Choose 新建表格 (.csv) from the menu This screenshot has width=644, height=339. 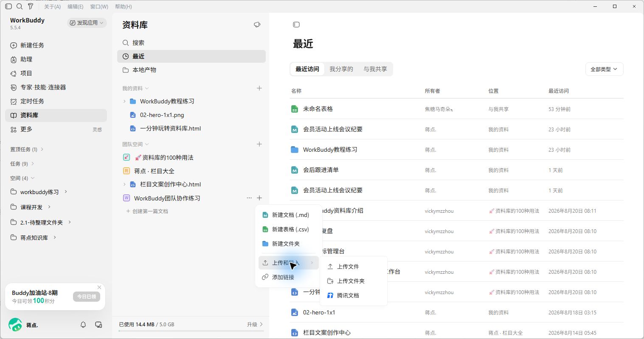point(289,229)
